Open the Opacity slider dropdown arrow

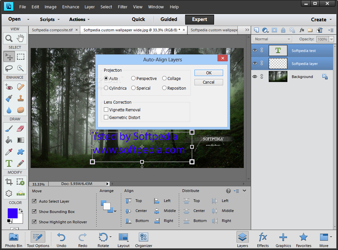point(332,39)
